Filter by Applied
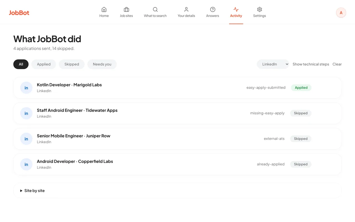The image size is (355, 222). point(44,64)
